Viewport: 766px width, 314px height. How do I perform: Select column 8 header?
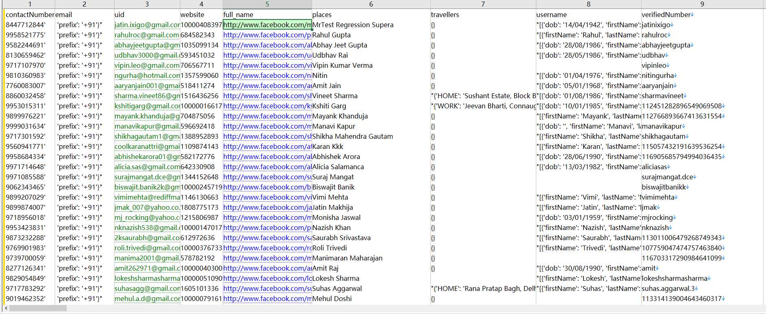click(x=588, y=4)
